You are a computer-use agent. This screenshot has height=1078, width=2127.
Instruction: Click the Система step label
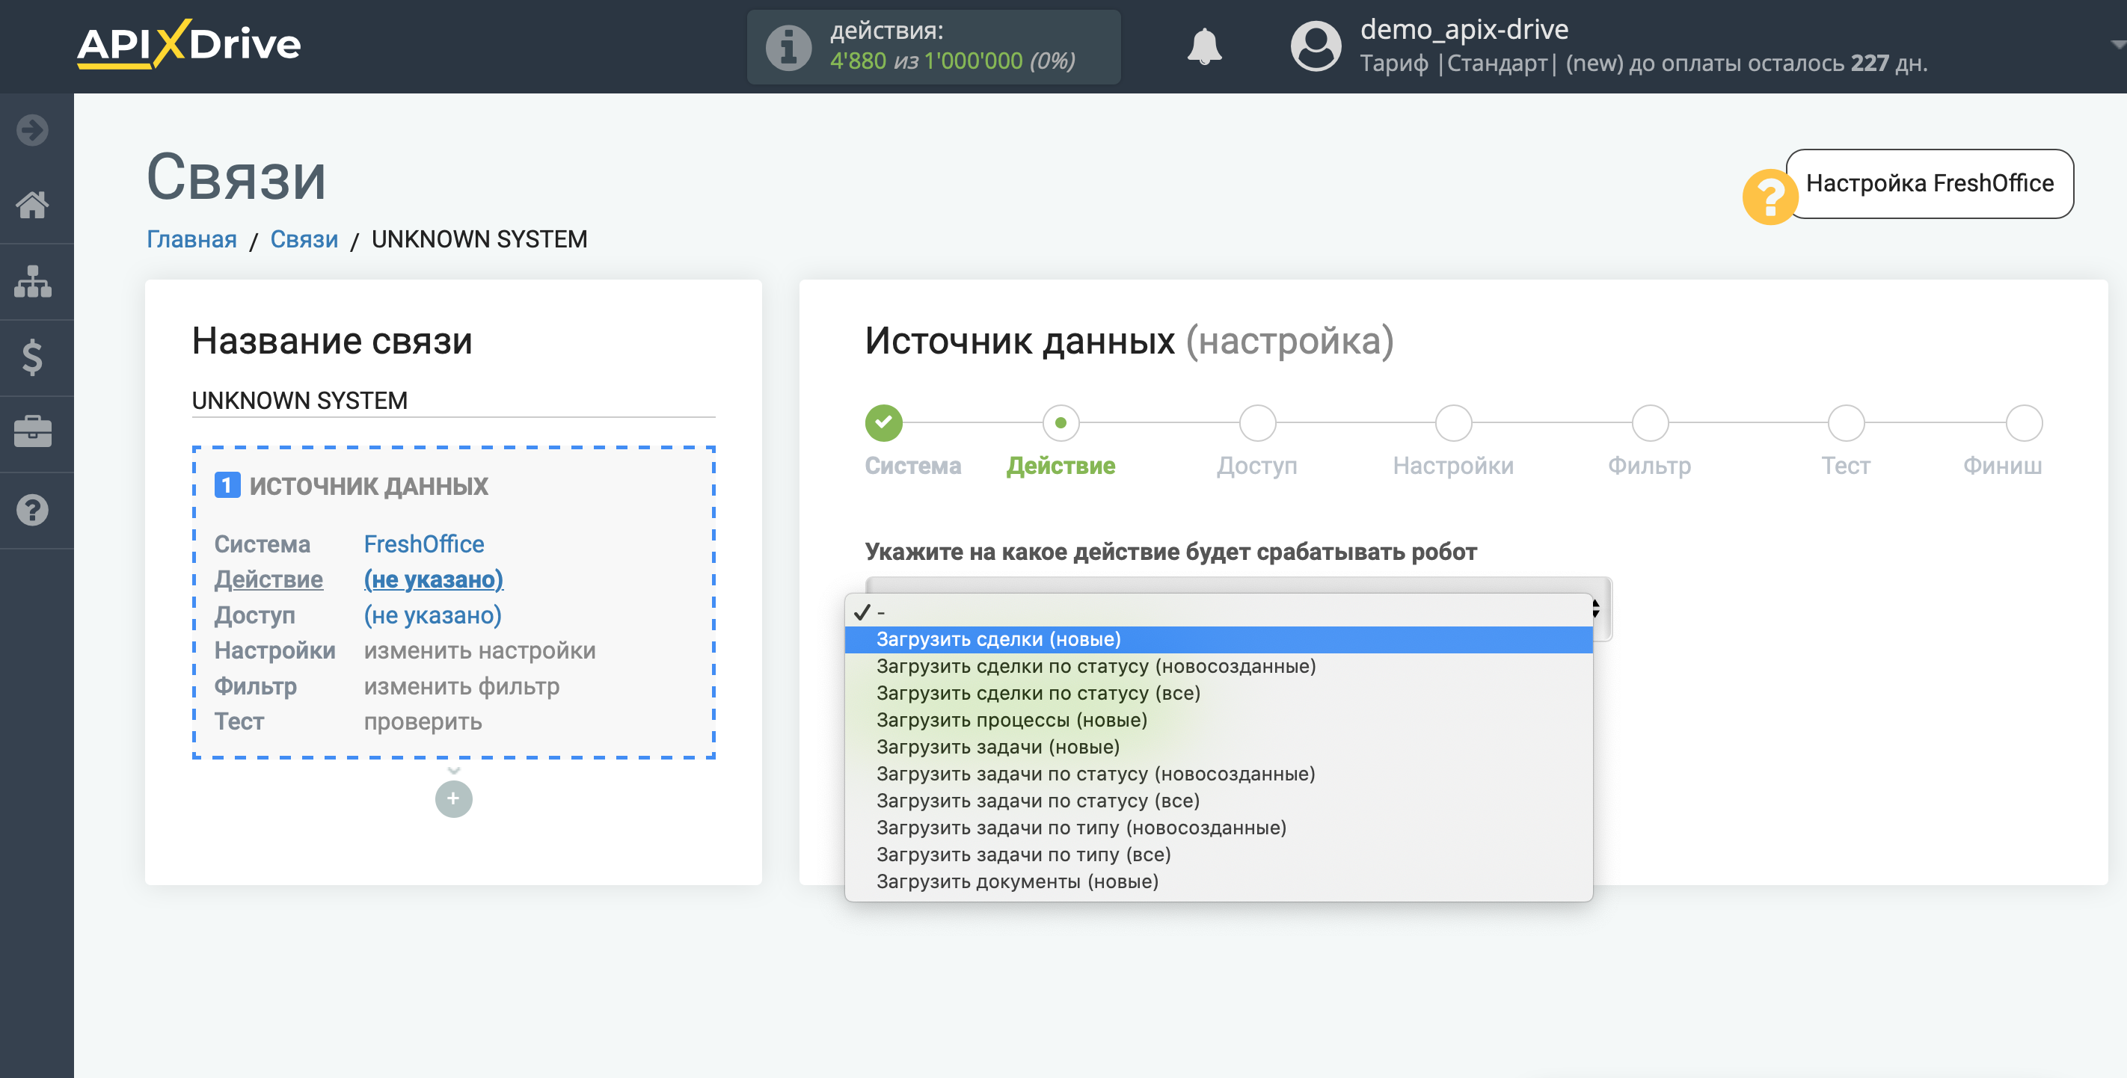pyautogui.click(x=912, y=466)
